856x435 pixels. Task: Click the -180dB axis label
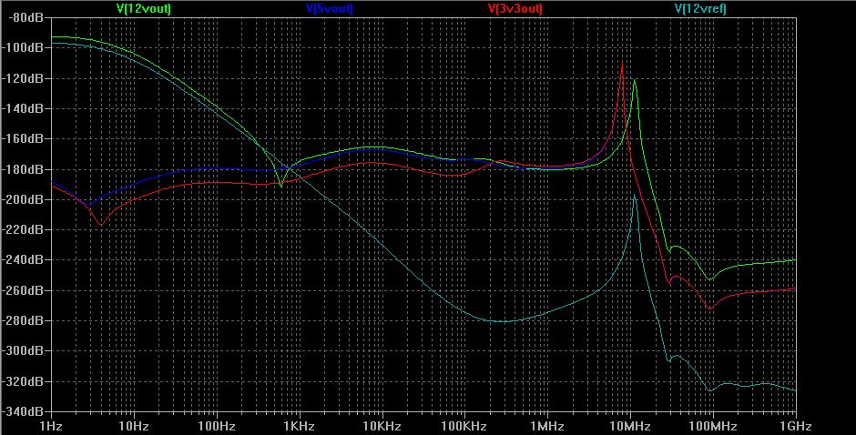[23, 169]
